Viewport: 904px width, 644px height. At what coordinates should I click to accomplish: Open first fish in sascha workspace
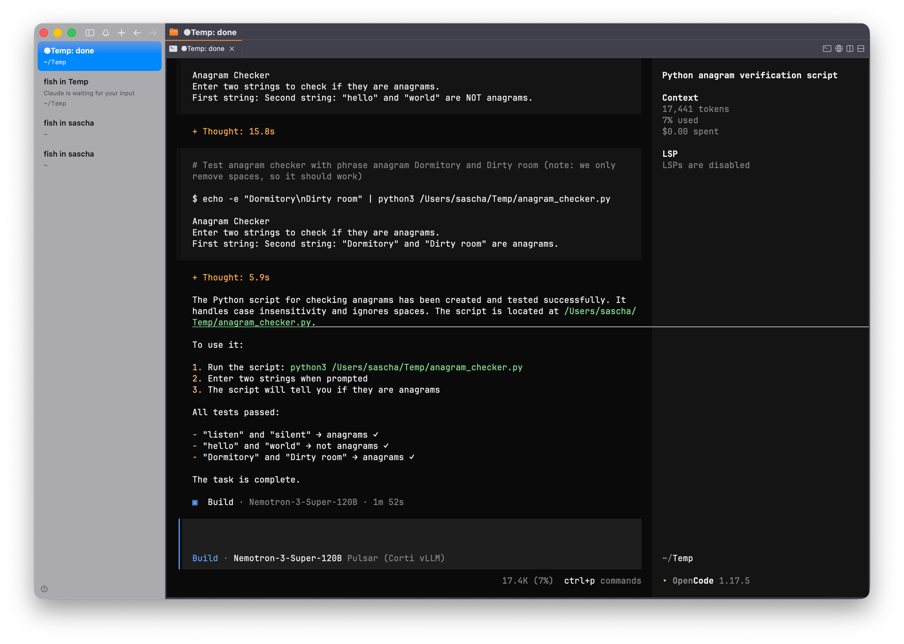99,128
